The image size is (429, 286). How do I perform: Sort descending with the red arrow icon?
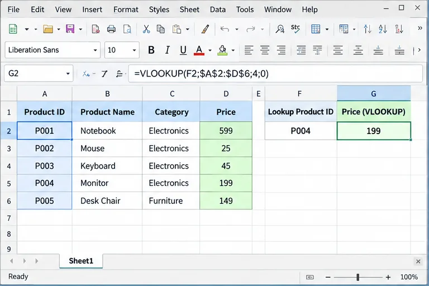tap(399, 28)
